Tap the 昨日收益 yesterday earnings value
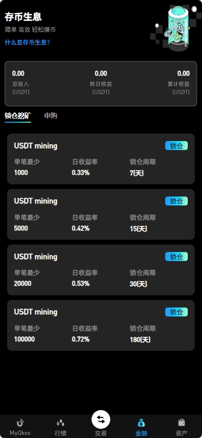 click(x=101, y=74)
